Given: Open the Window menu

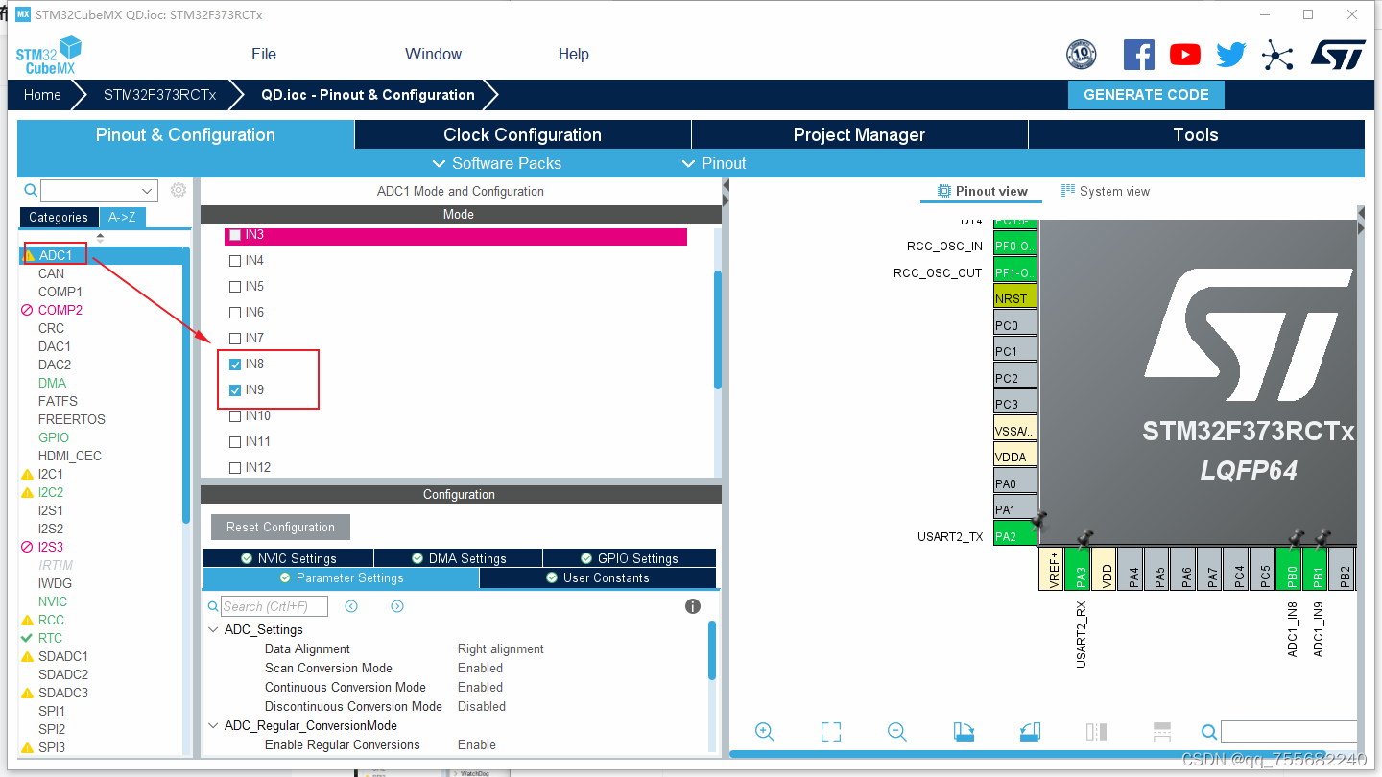Looking at the screenshot, I should tap(433, 55).
